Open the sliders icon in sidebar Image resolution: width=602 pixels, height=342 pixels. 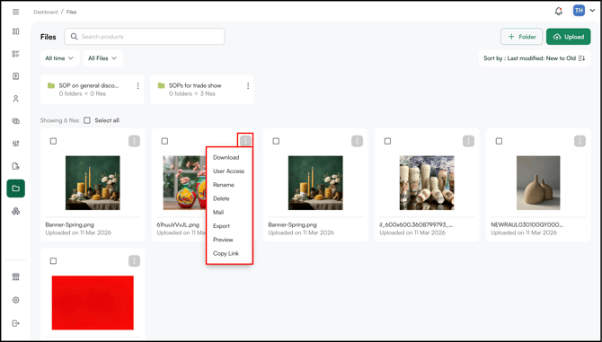[x=16, y=144]
